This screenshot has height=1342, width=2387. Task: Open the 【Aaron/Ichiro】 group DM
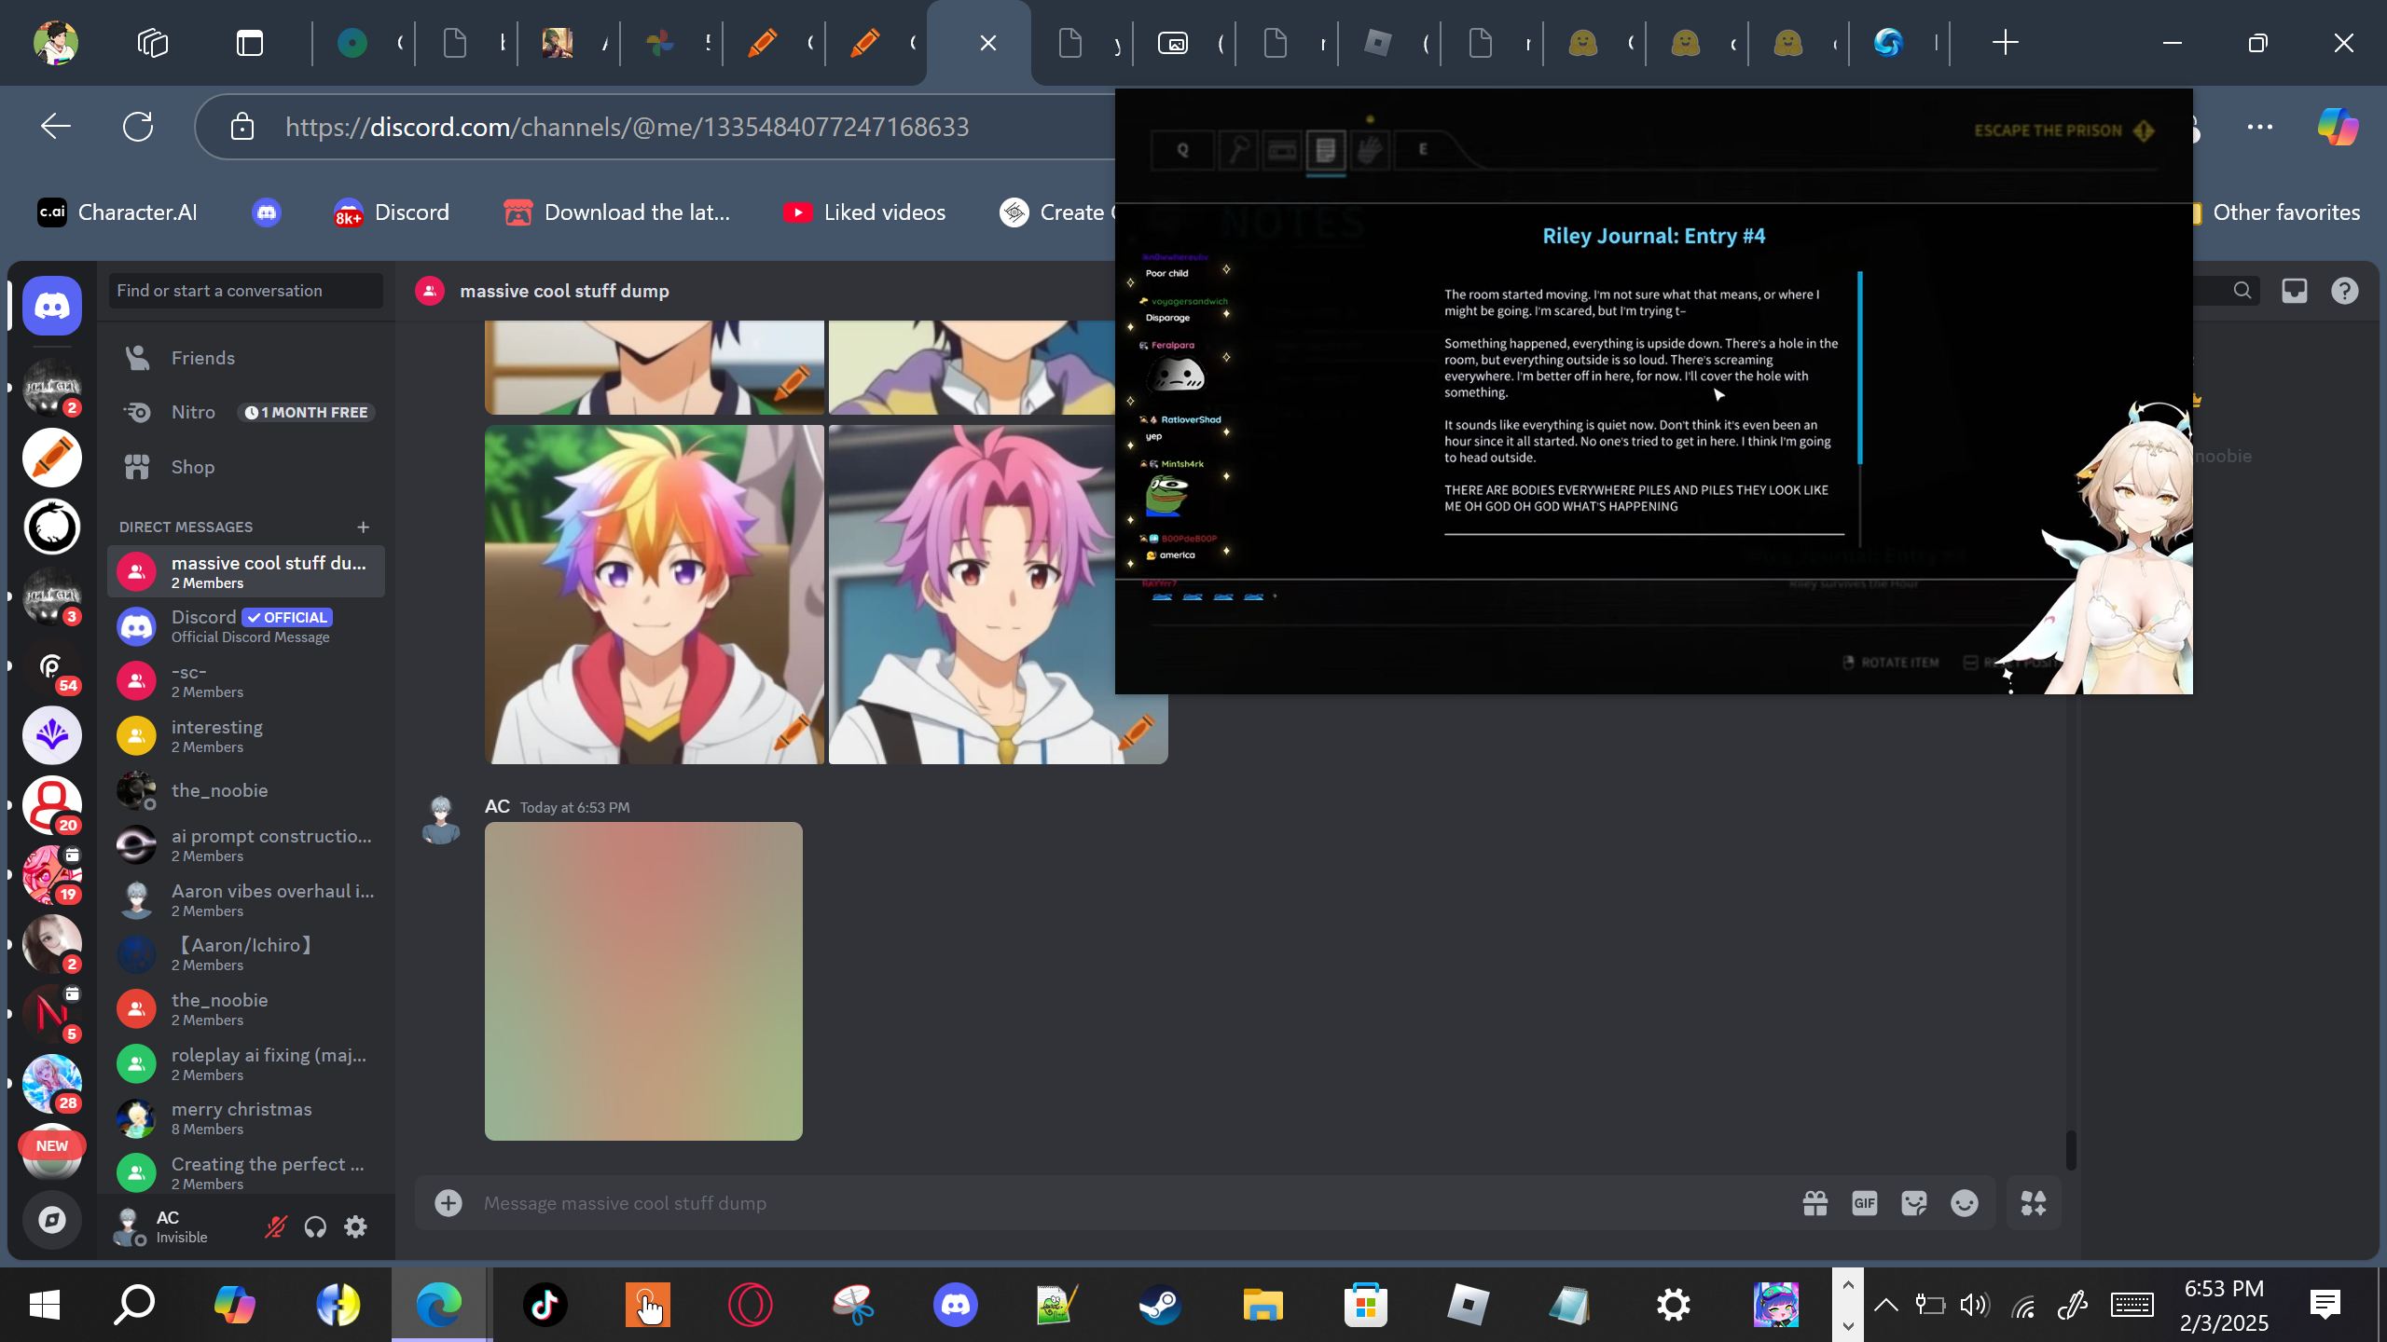(x=246, y=953)
